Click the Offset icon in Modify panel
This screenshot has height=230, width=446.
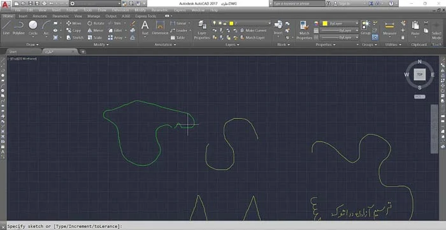(133, 37)
